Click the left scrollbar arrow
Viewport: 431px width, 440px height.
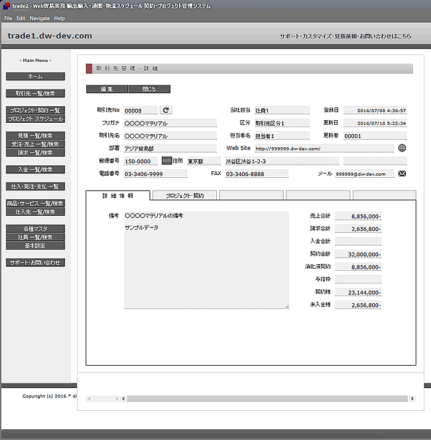[123, 398]
